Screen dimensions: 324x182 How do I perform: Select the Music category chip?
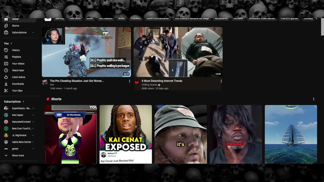click(x=90, y=18)
